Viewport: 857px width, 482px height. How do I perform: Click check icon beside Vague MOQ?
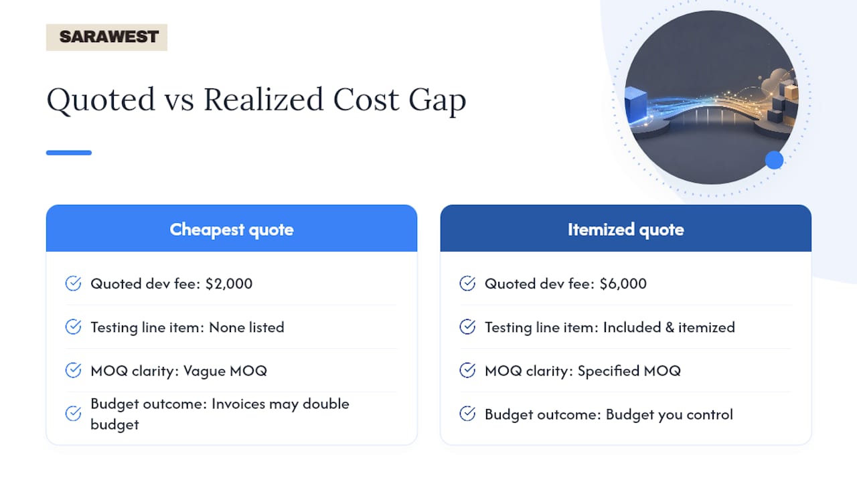(73, 370)
